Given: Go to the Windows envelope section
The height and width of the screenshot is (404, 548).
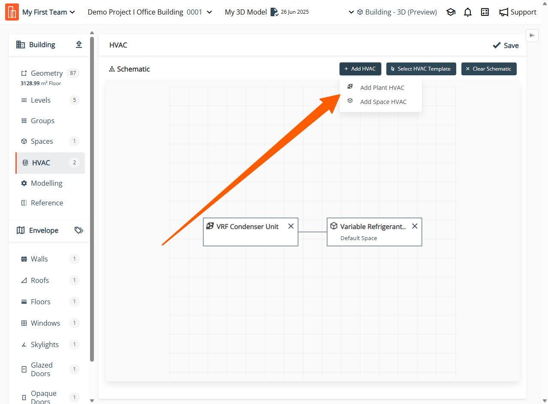Looking at the screenshot, I should [x=45, y=323].
